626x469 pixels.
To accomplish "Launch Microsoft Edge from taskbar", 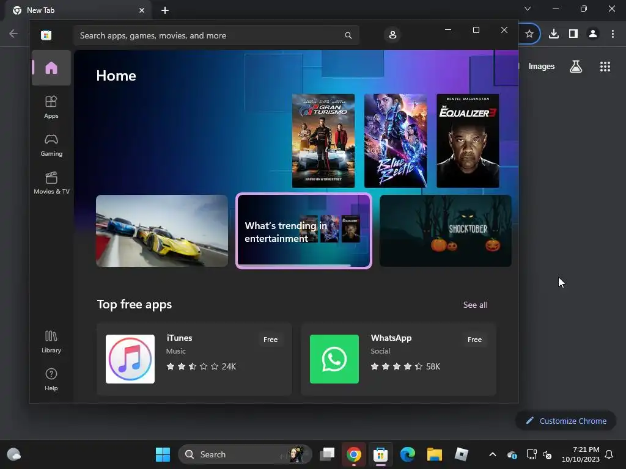I will 407,454.
